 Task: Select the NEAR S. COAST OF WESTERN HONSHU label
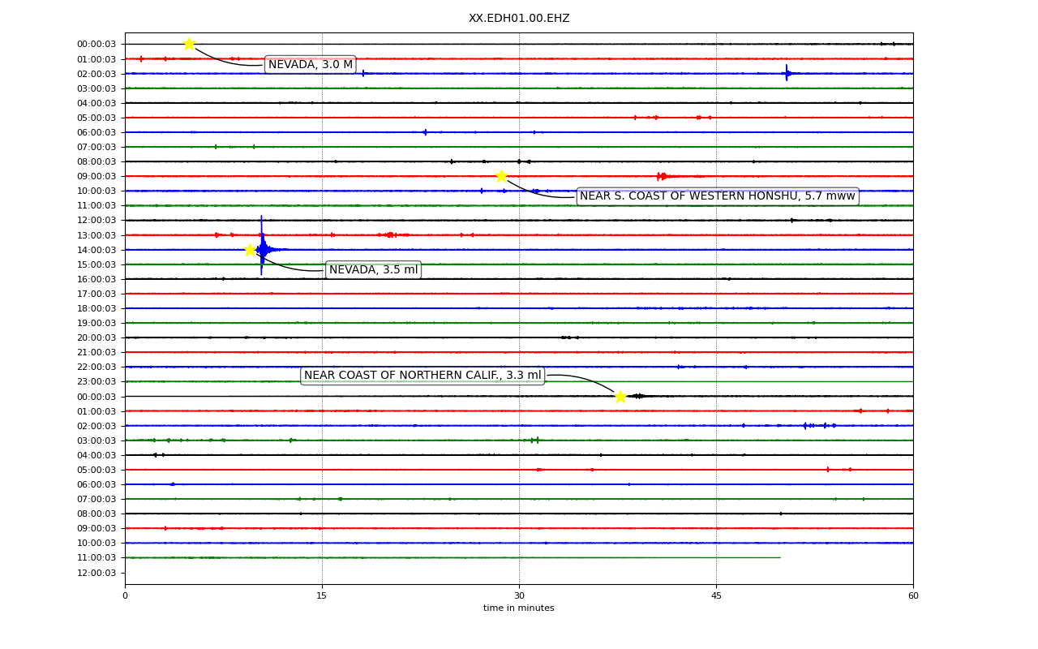click(x=717, y=196)
